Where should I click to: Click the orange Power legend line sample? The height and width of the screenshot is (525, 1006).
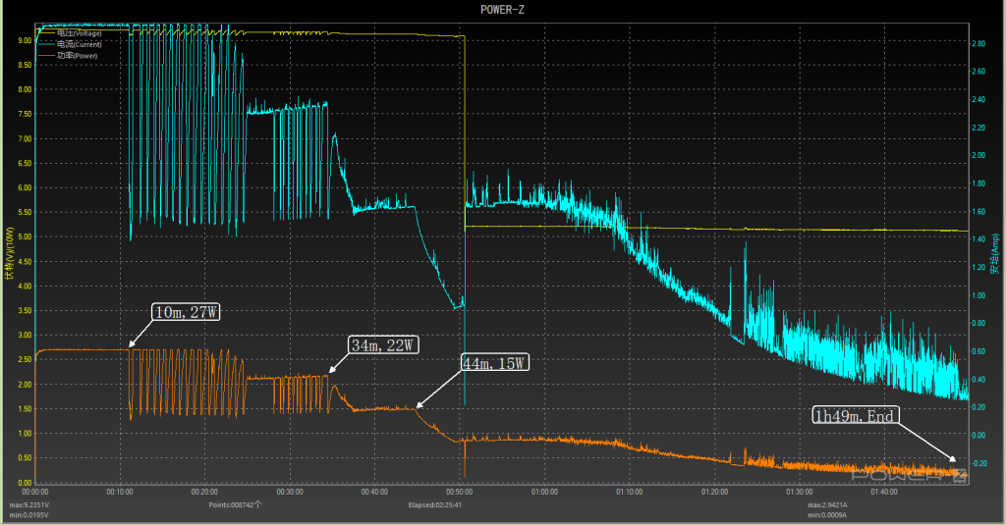pyautogui.click(x=47, y=56)
